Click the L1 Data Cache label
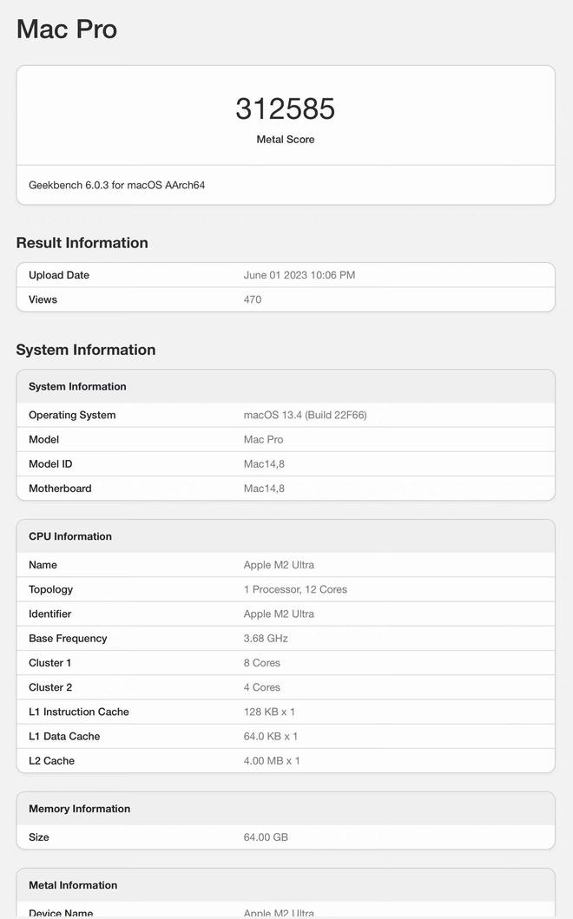573x919 pixels. click(64, 737)
